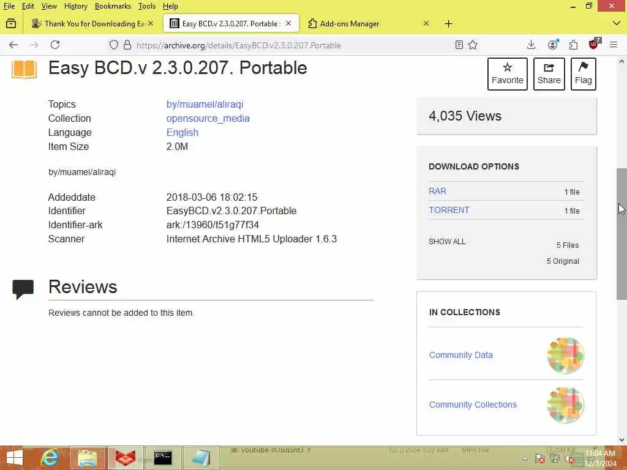Click the Reviews speech bubble icon
Screen dimensions: 627x470
click(x=23, y=289)
